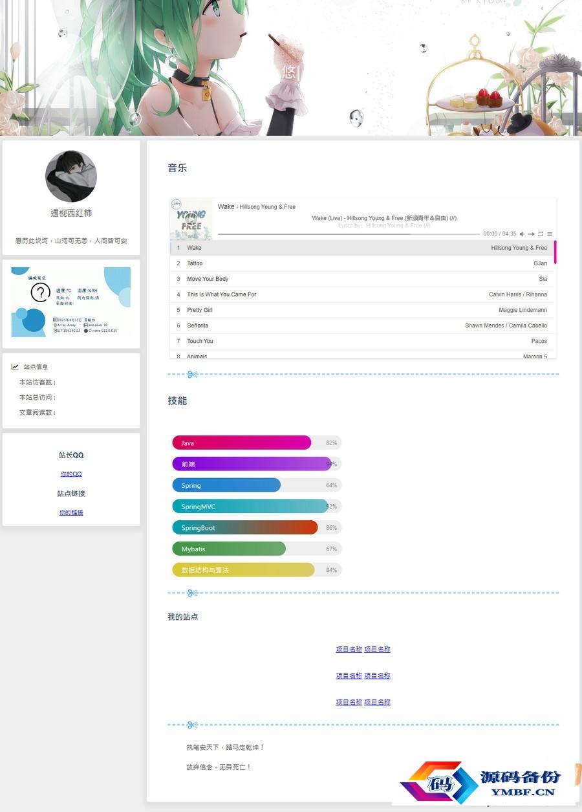Seek along the music player progress bar

tap(349, 234)
